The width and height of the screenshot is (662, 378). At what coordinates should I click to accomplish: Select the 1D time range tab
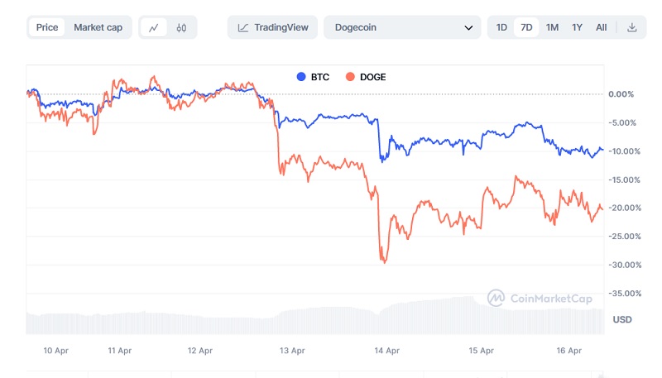click(x=501, y=27)
